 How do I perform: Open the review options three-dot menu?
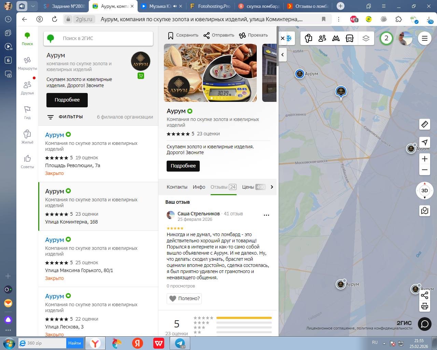(x=266, y=215)
